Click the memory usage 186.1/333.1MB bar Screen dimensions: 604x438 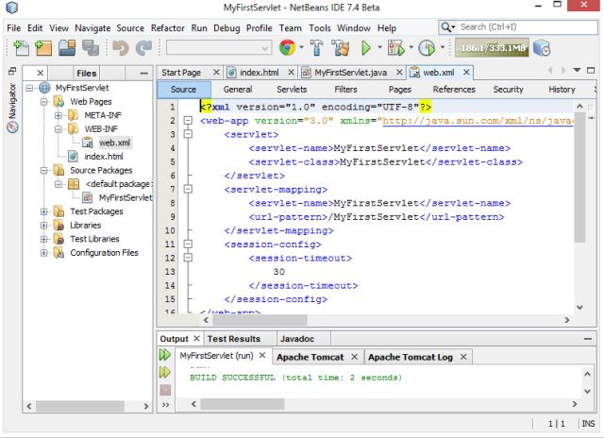(x=492, y=48)
